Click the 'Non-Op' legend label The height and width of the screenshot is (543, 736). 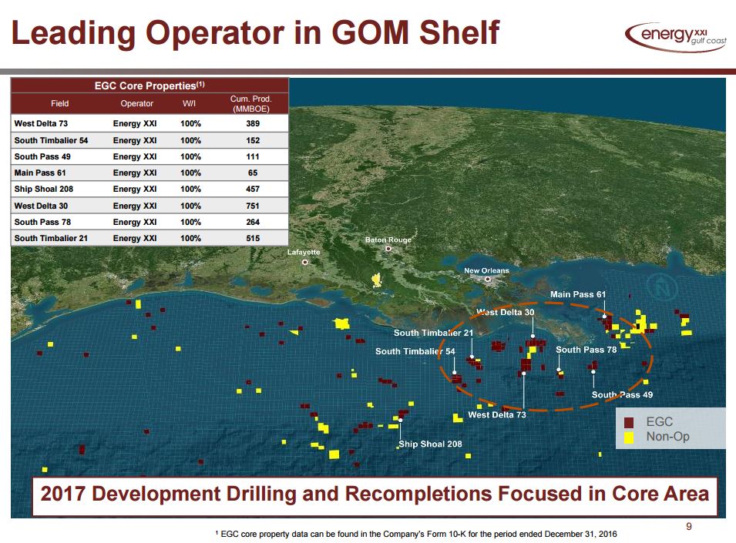(668, 437)
